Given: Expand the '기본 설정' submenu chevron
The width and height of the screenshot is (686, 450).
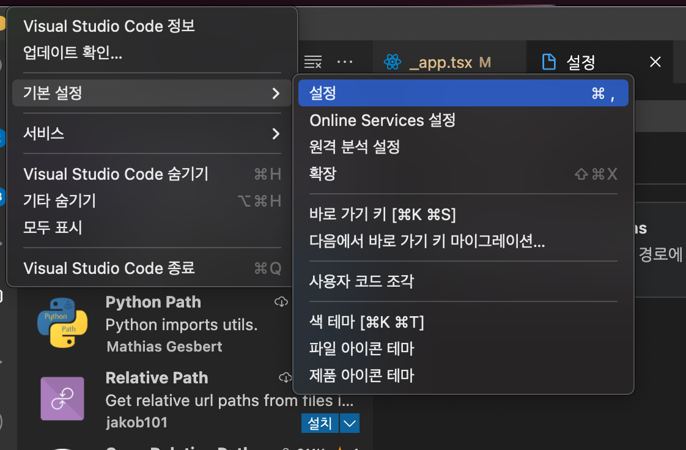Looking at the screenshot, I should [x=276, y=93].
